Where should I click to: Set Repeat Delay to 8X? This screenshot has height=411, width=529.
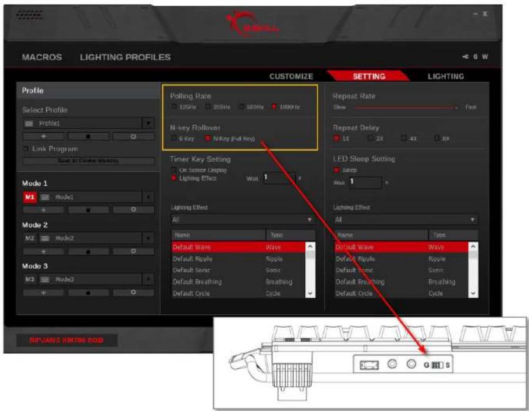(x=437, y=138)
